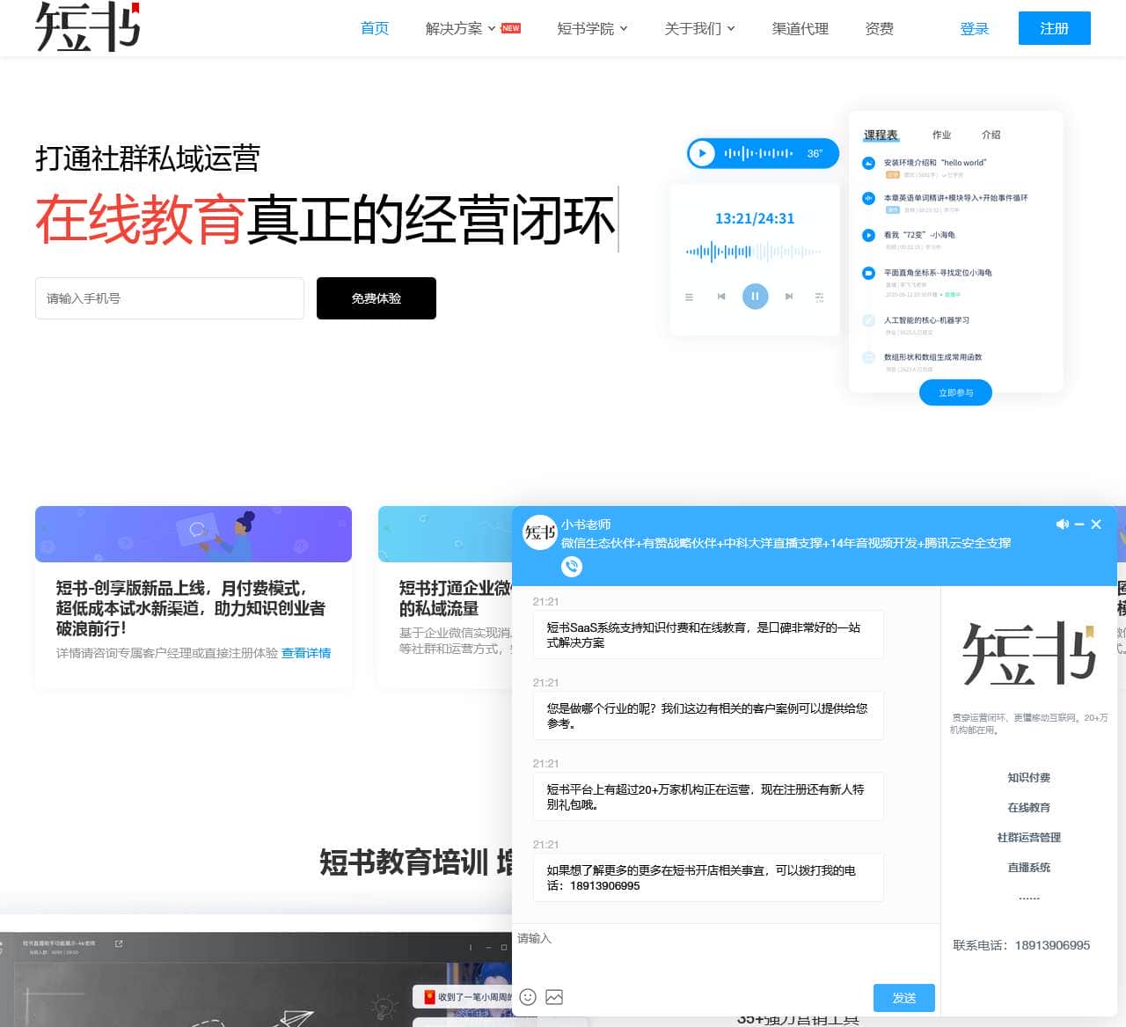
Task: Click course title 看我72变-小海龟
Action: (919, 235)
